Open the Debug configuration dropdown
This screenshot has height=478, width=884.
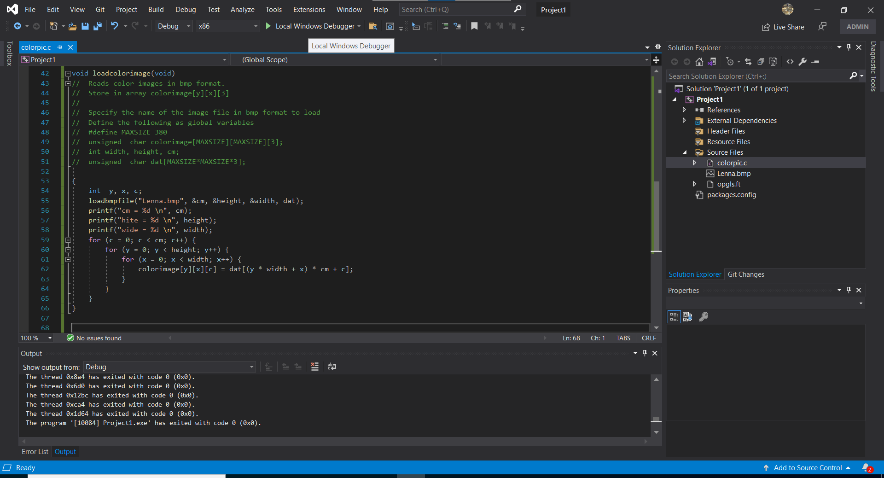[x=173, y=26]
